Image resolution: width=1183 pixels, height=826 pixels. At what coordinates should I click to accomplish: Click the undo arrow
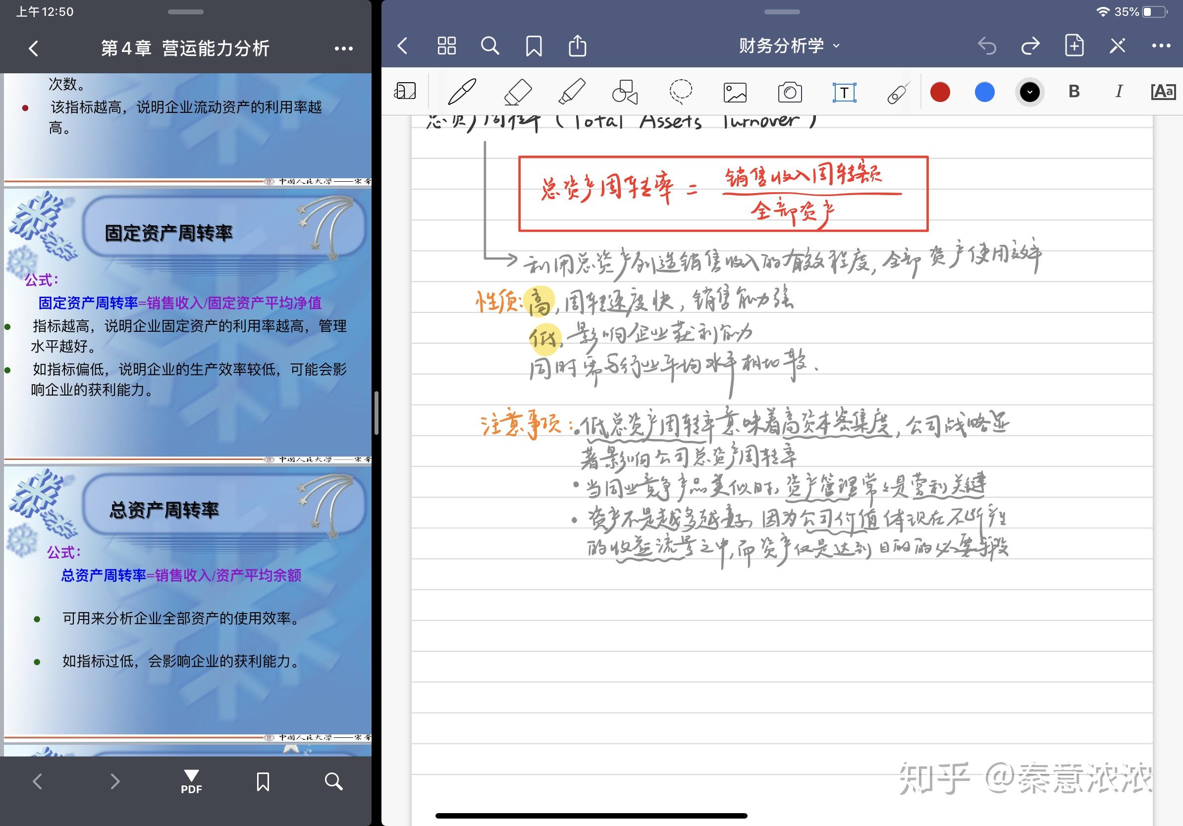tap(987, 47)
